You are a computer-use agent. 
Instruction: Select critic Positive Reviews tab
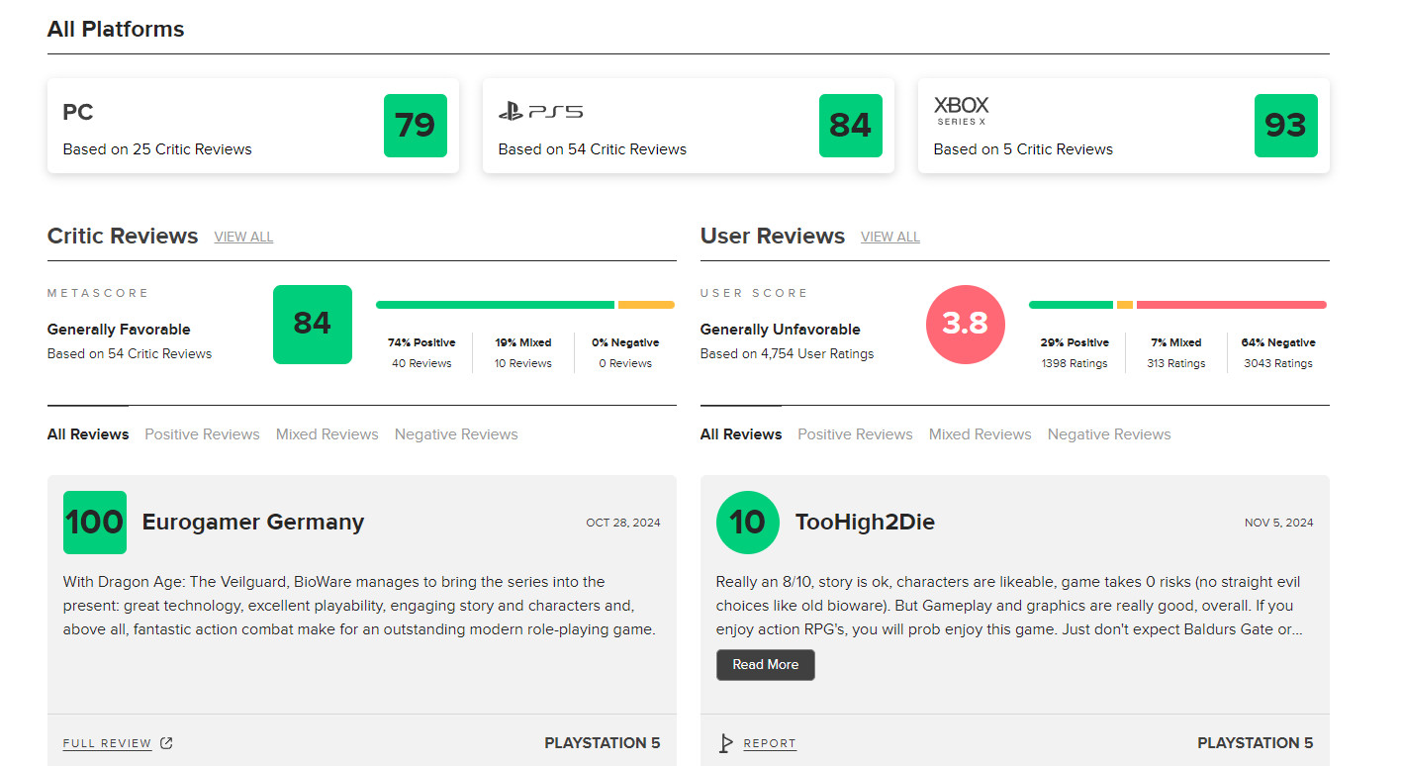(202, 434)
